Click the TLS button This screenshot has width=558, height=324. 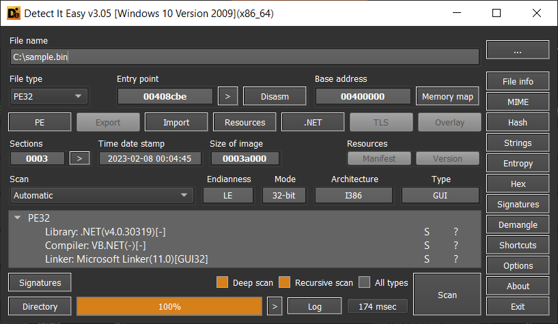coord(381,123)
